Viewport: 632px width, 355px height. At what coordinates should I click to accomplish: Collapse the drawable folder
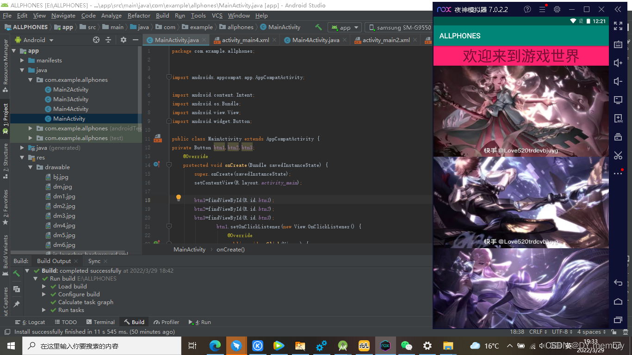pyautogui.click(x=31, y=167)
